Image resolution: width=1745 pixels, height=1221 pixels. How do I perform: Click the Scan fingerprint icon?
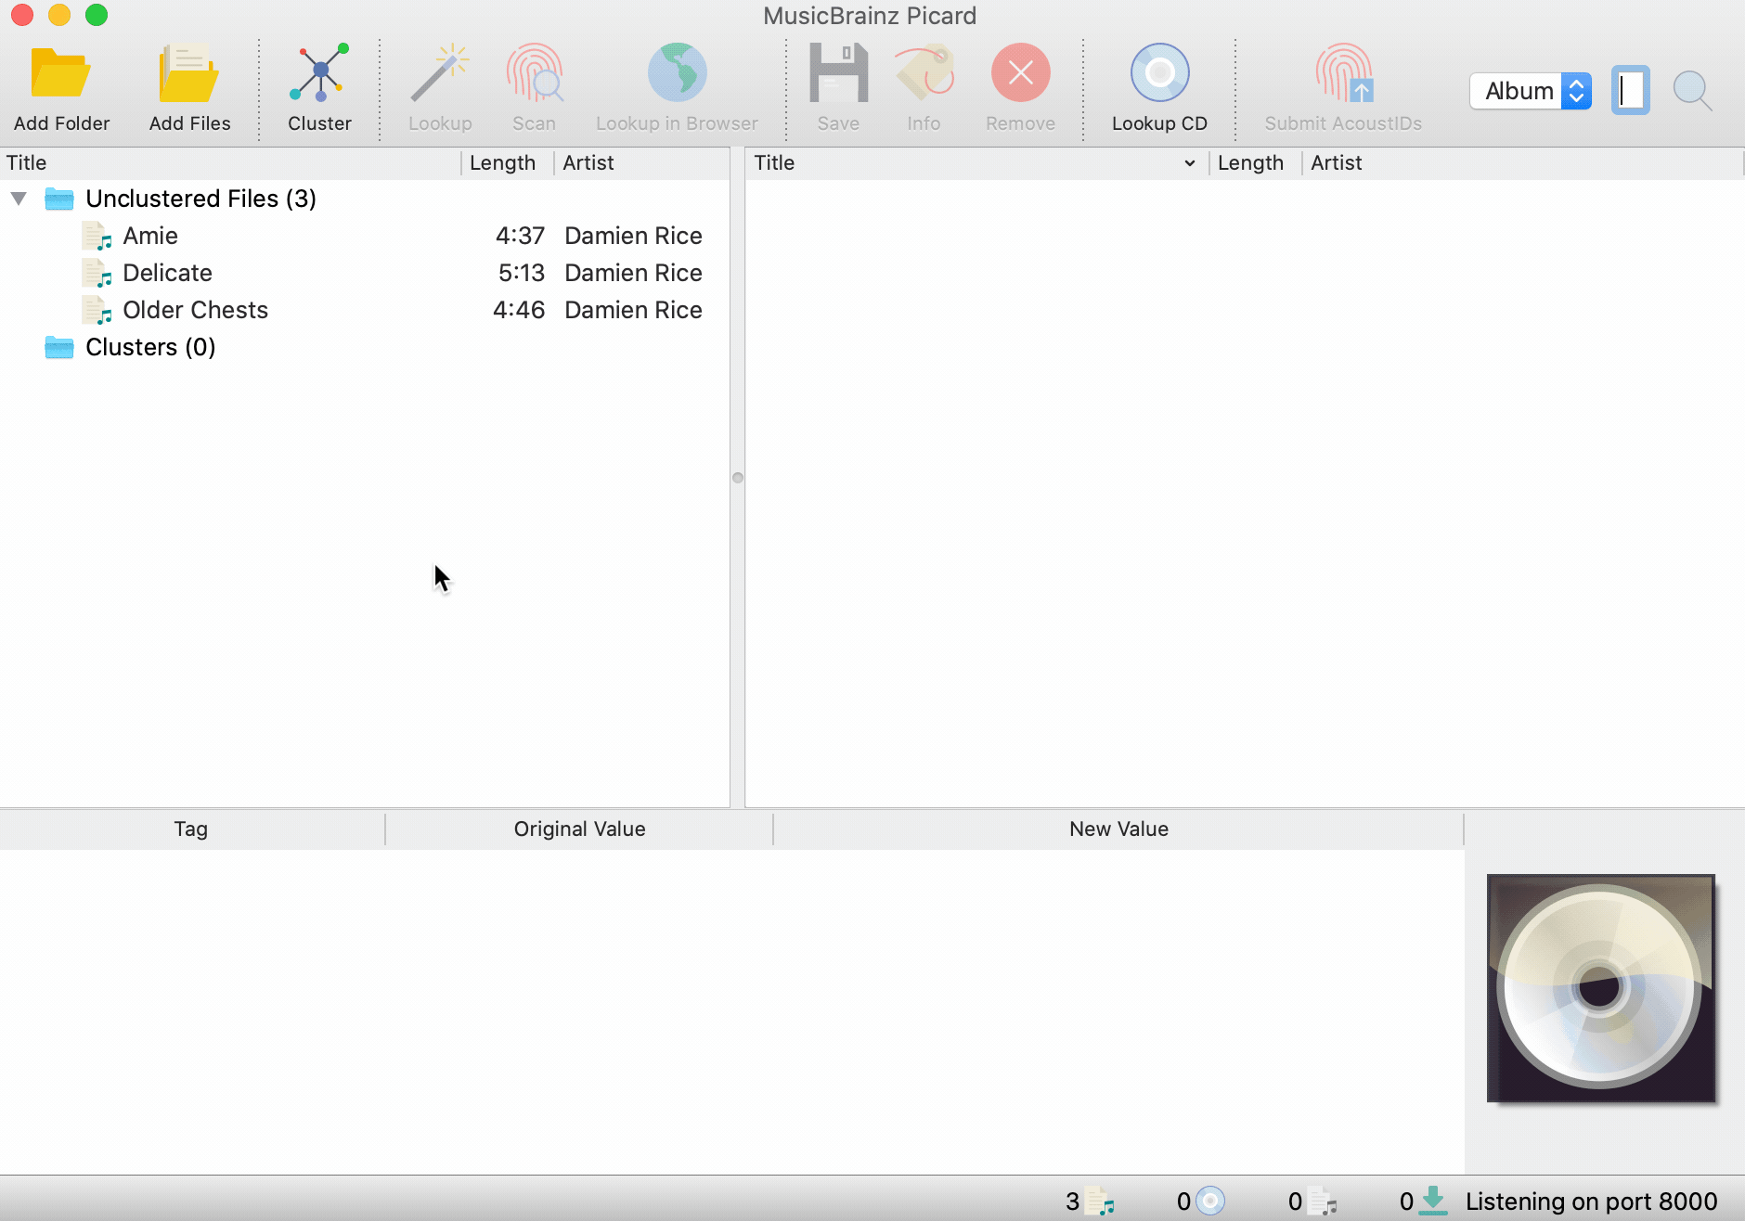pyautogui.click(x=534, y=74)
